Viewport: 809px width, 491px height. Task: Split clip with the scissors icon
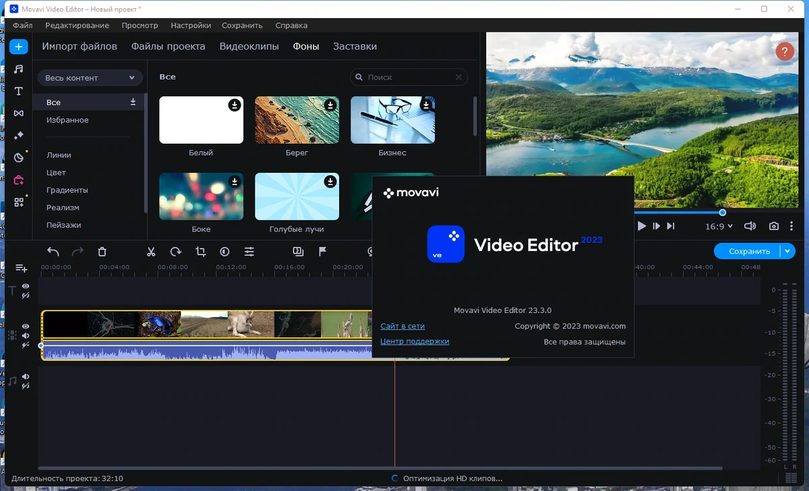coord(151,252)
